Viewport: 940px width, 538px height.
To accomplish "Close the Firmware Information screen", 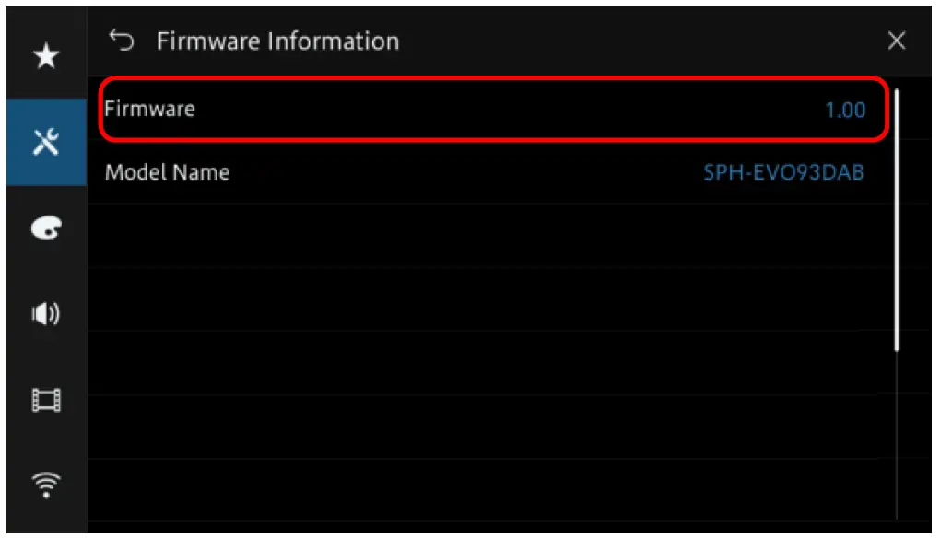I will [x=896, y=41].
